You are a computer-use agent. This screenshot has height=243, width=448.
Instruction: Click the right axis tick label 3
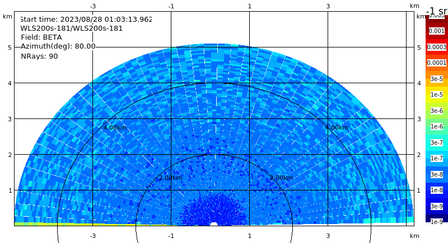419,119
